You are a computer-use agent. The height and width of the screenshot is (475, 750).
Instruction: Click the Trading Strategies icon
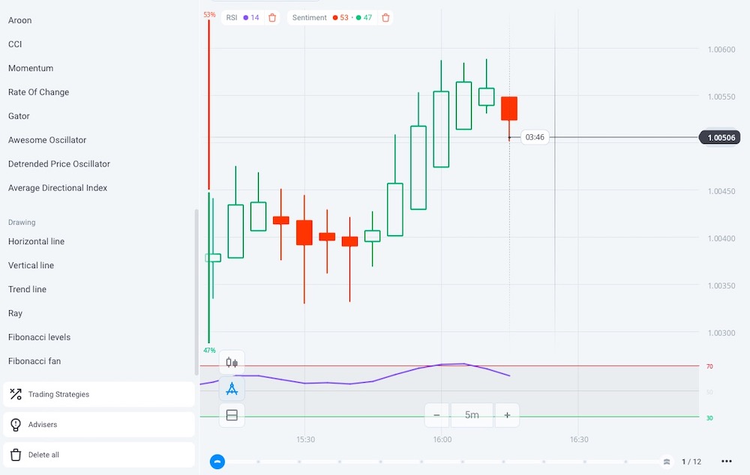click(16, 394)
